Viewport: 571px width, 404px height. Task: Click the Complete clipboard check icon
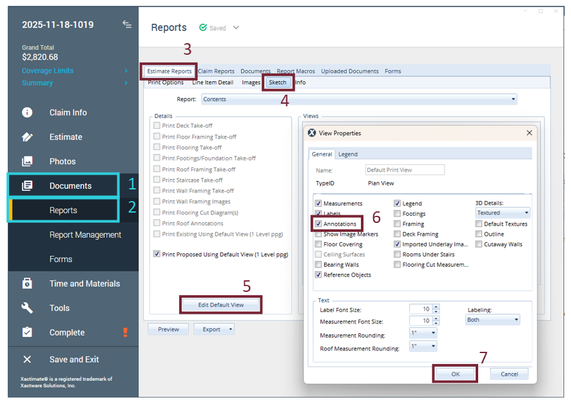pyautogui.click(x=27, y=332)
